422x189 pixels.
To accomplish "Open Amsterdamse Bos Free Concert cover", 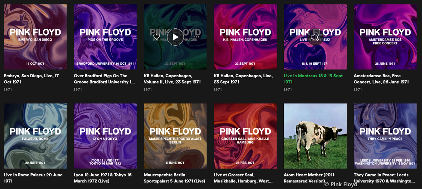I will 385,37.
